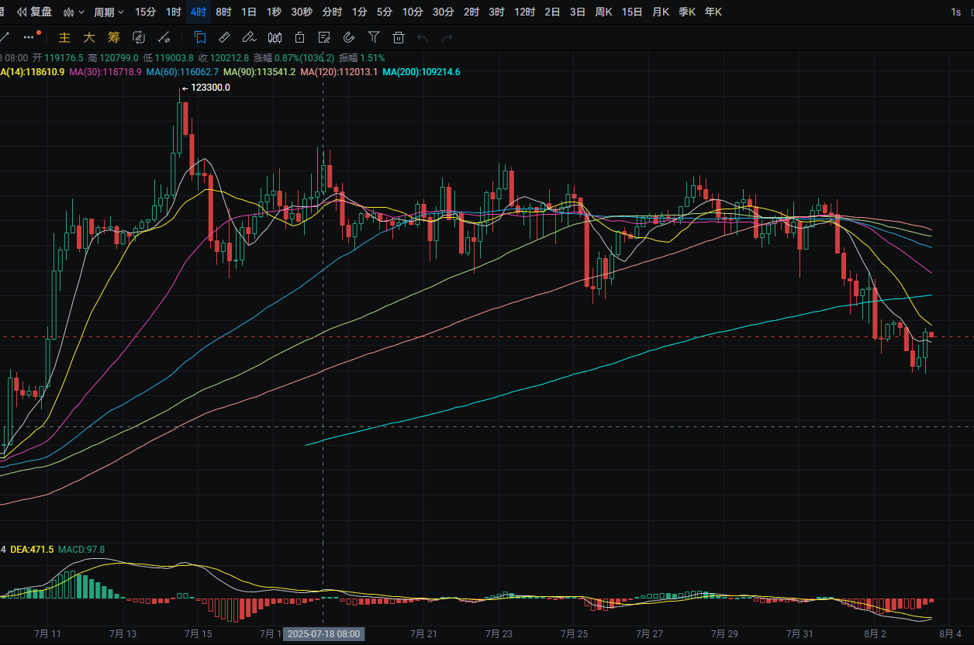The height and width of the screenshot is (645, 974).
Task: Open the filter funnel icon
Action: coord(374,36)
